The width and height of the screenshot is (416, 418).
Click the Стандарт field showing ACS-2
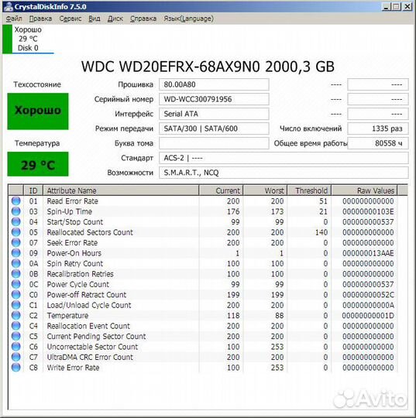284,158
